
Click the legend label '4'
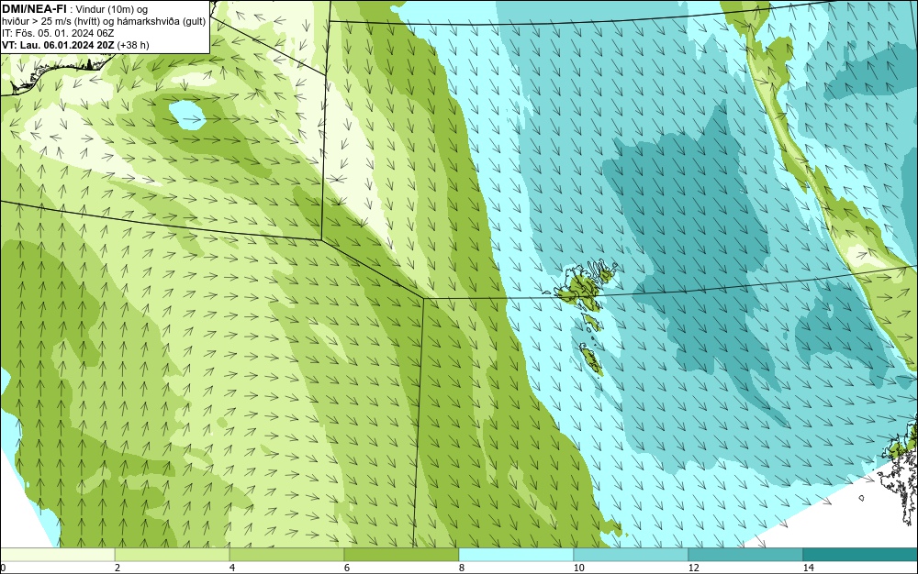(232, 568)
